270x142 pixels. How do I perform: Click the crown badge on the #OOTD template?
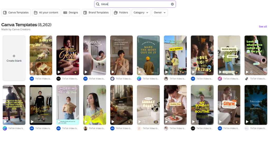(x=237, y=72)
